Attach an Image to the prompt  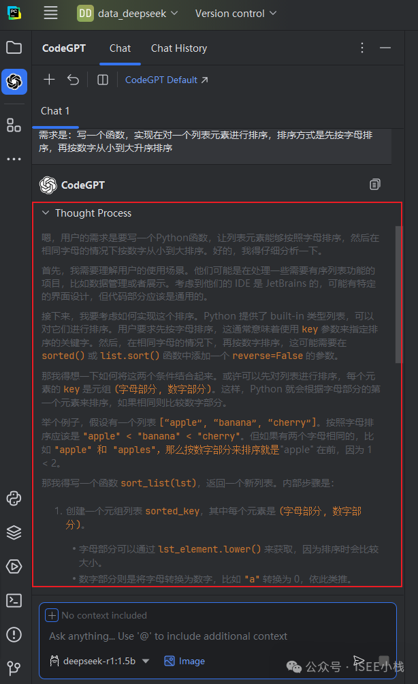(184, 661)
